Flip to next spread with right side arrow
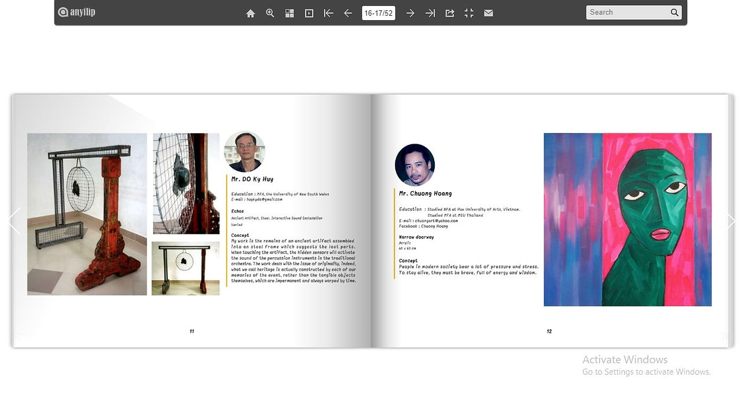Image resolution: width=741 pixels, height=417 pixels. (731, 221)
